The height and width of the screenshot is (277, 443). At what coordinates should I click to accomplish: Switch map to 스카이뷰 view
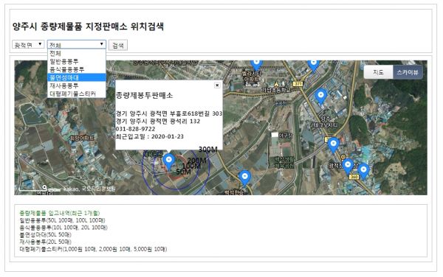(408, 72)
